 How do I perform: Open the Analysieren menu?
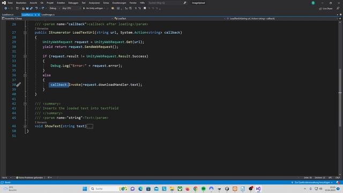pos(94,3)
